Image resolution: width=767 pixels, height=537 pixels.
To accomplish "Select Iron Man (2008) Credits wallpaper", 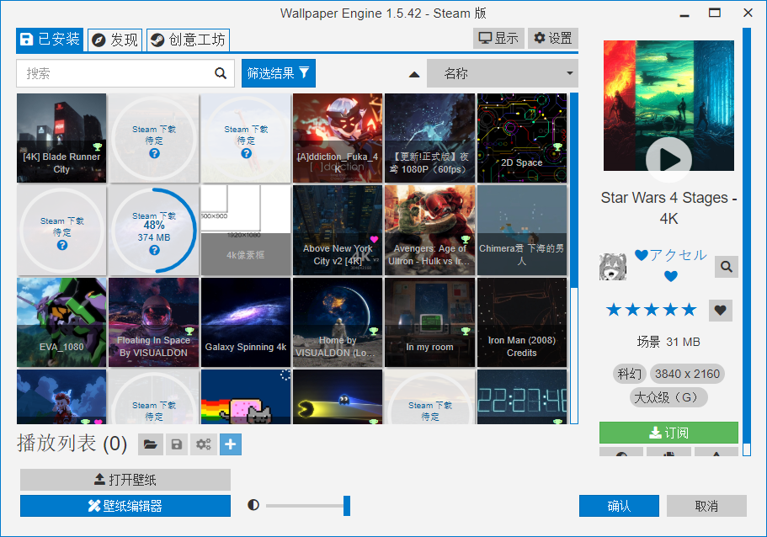I will point(522,322).
